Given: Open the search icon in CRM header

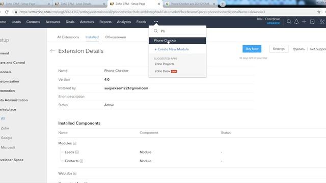Looking at the screenshot, I should (x=289, y=21).
